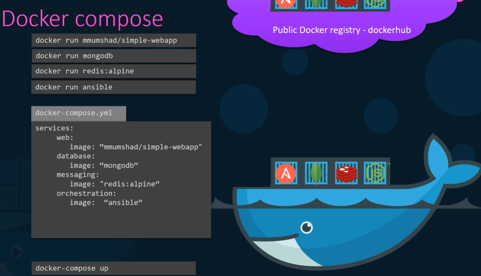The width and height of the screenshot is (481, 276).
Task: Click the Node.js container icon on the whale
Action: [x=375, y=173]
